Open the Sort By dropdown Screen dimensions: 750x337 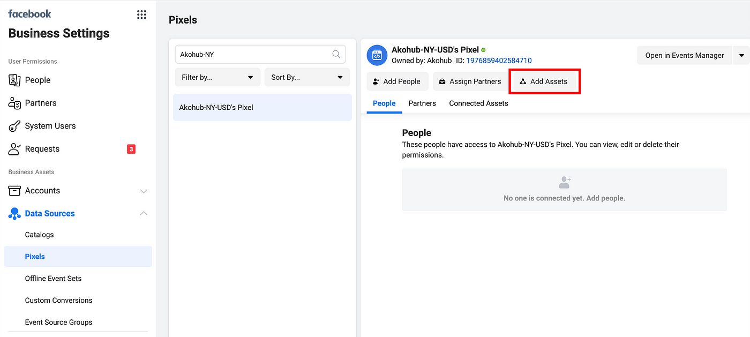tap(307, 77)
